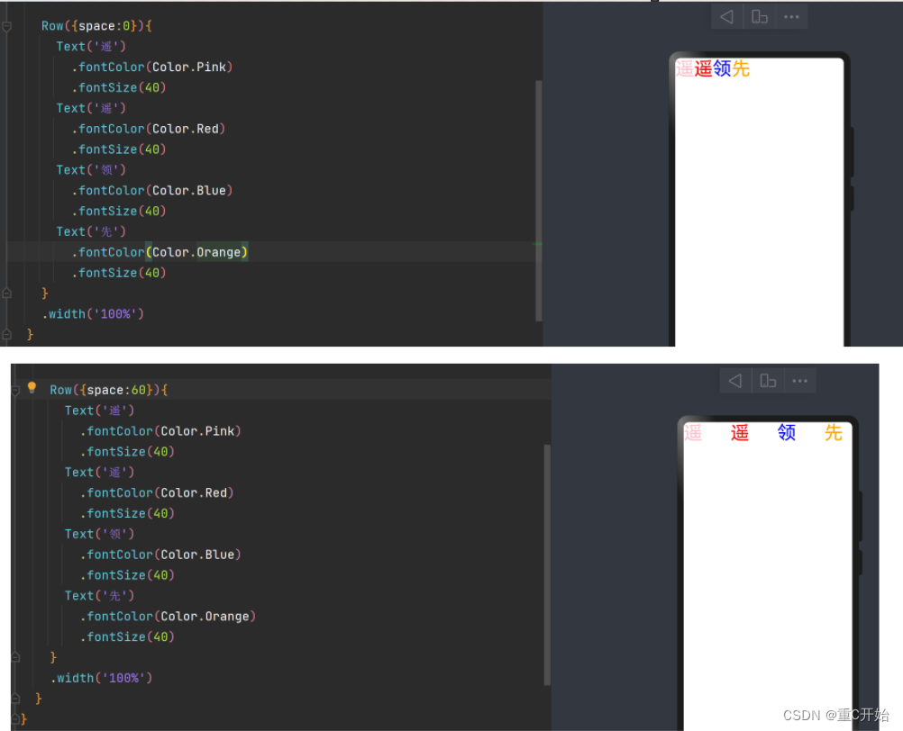Click the gutter fold marker beside Row({space:0})

pos(7,26)
